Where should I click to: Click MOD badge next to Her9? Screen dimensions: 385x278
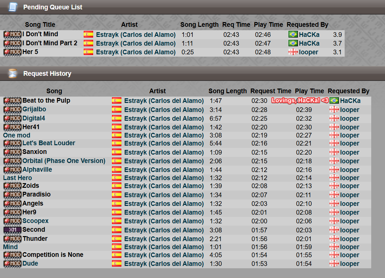tap(12, 212)
